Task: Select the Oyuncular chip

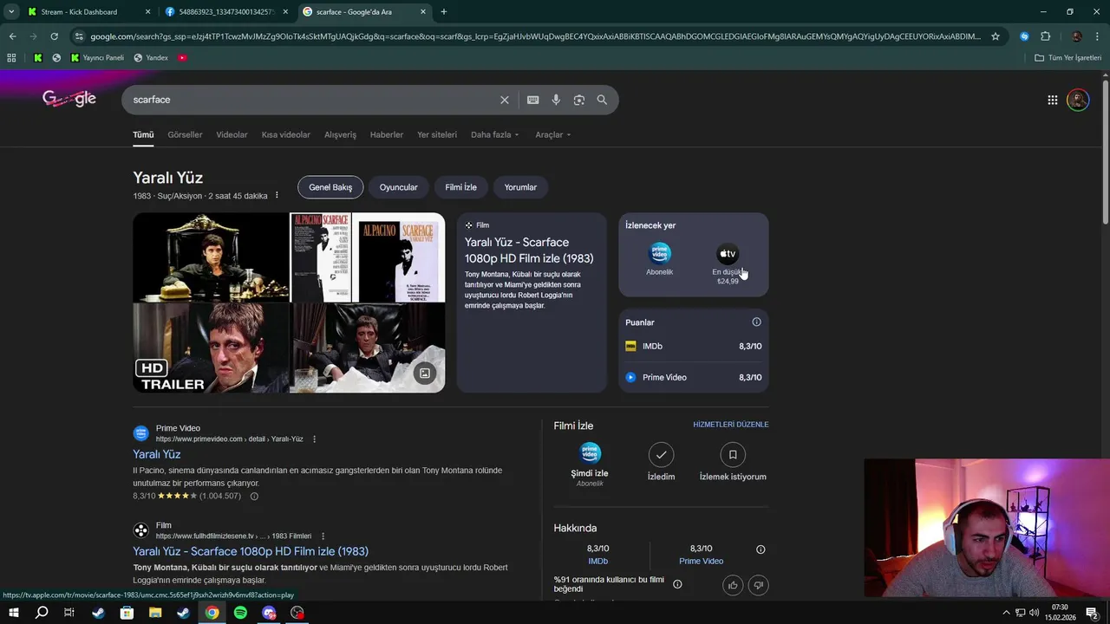Action: pos(399,187)
